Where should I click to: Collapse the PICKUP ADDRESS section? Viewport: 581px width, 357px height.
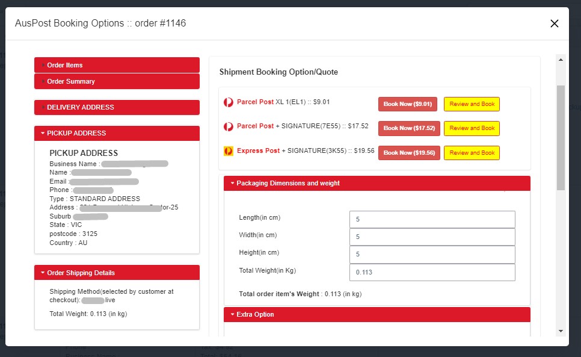tap(117, 133)
